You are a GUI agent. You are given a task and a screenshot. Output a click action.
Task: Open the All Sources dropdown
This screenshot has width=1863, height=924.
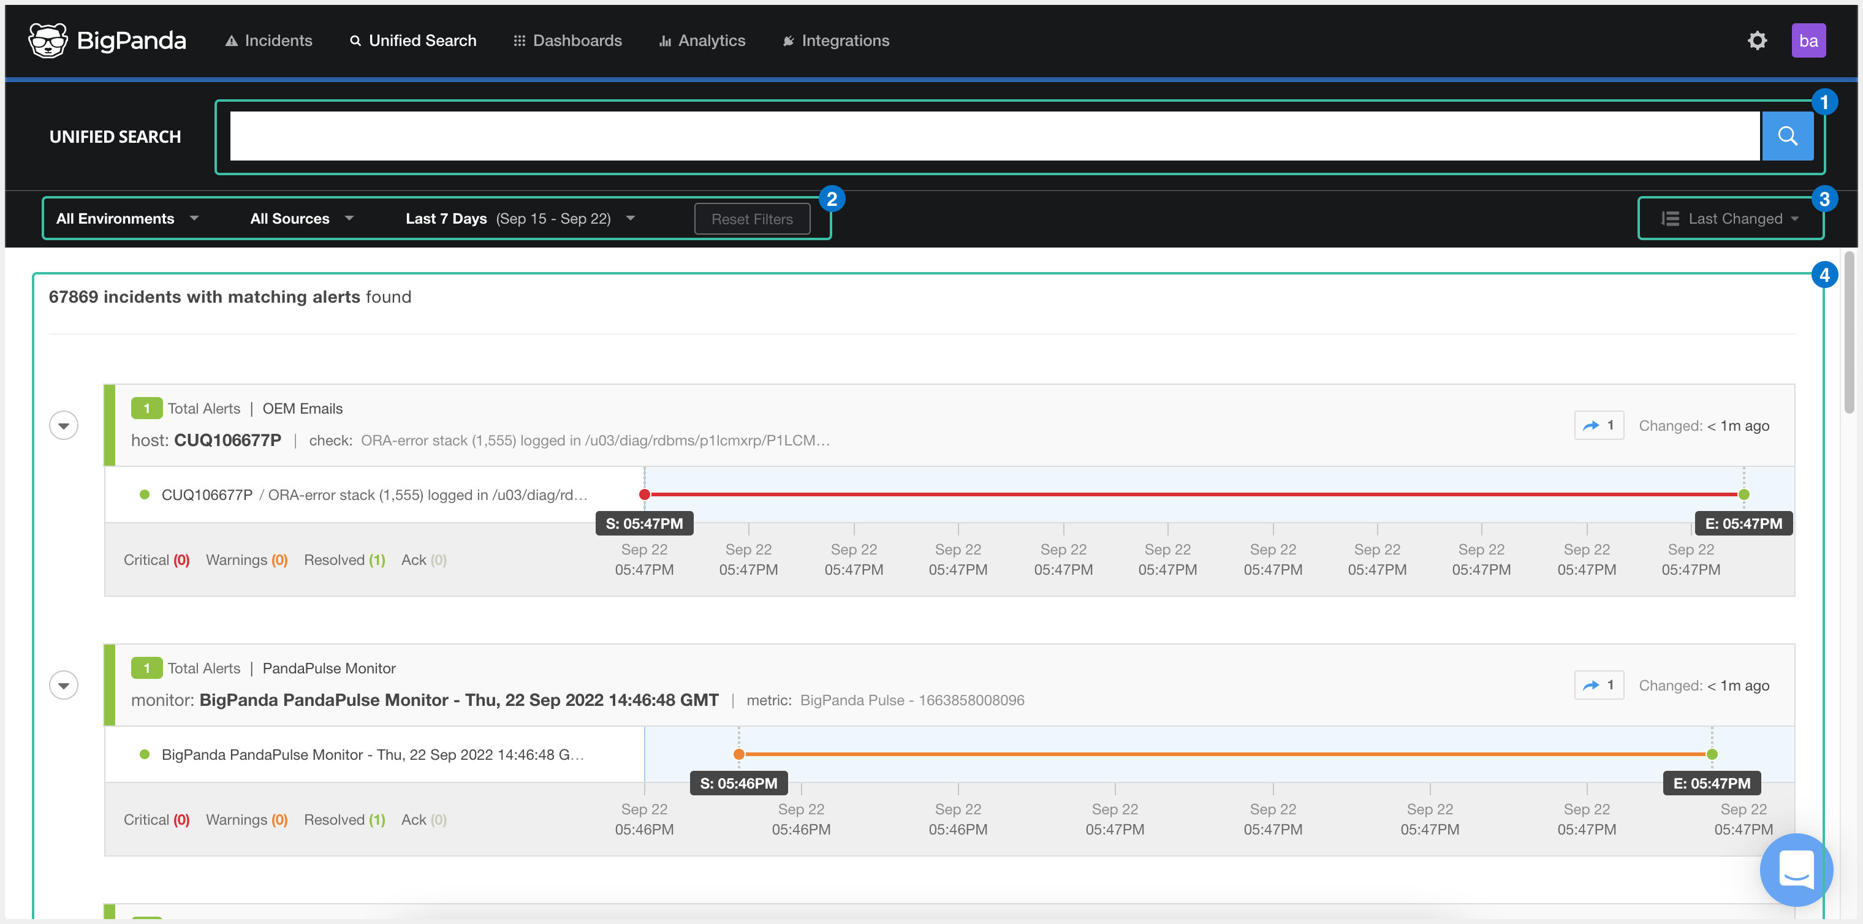tap(302, 218)
